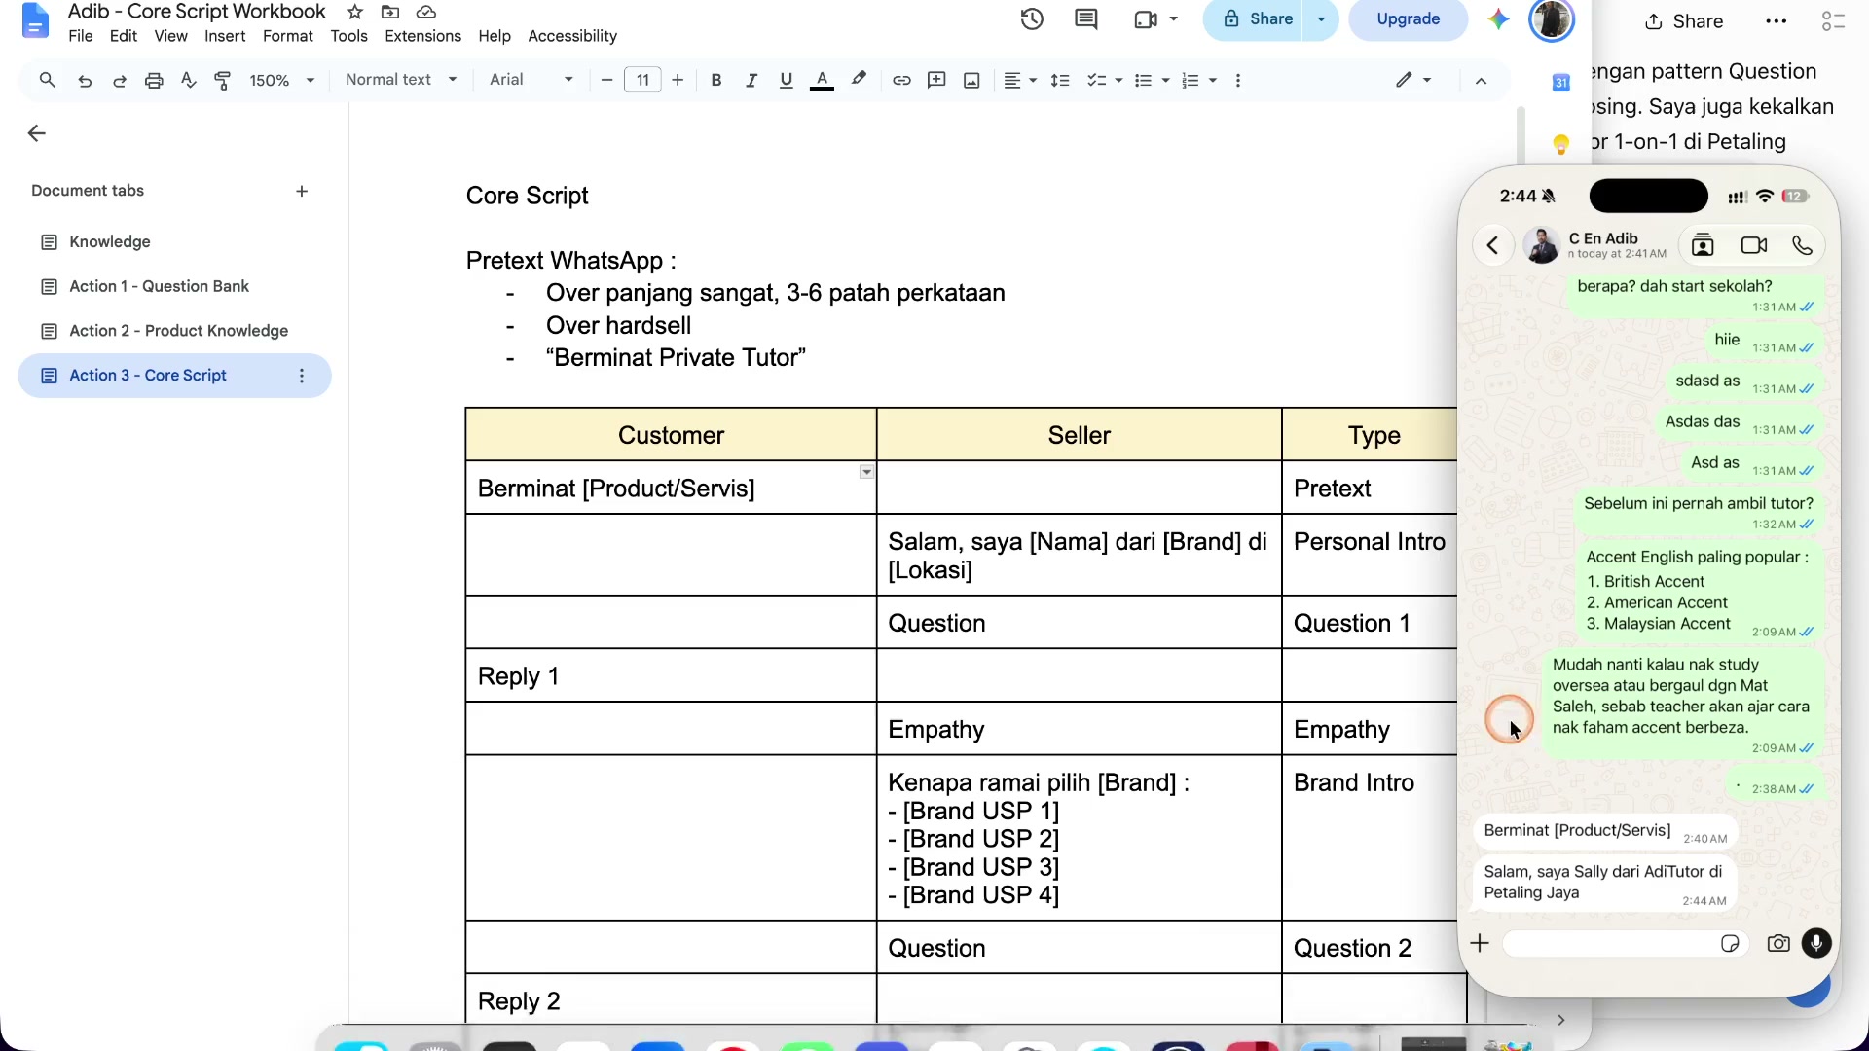Open the Action 1 - Question Bank tab
Viewport: 1869px width, 1051px height.
tap(159, 286)
